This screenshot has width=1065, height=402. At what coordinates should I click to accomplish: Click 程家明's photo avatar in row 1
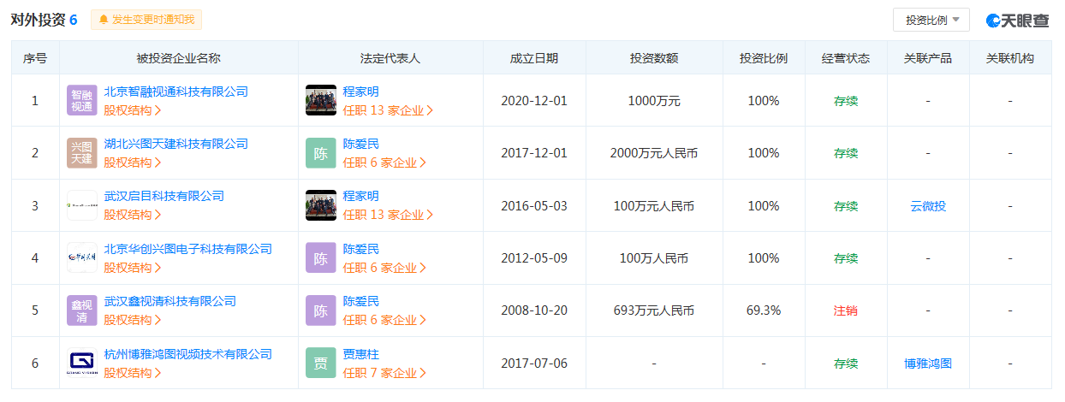(x=321, y=100)
